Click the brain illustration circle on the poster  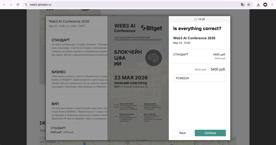tap(153, 58)
